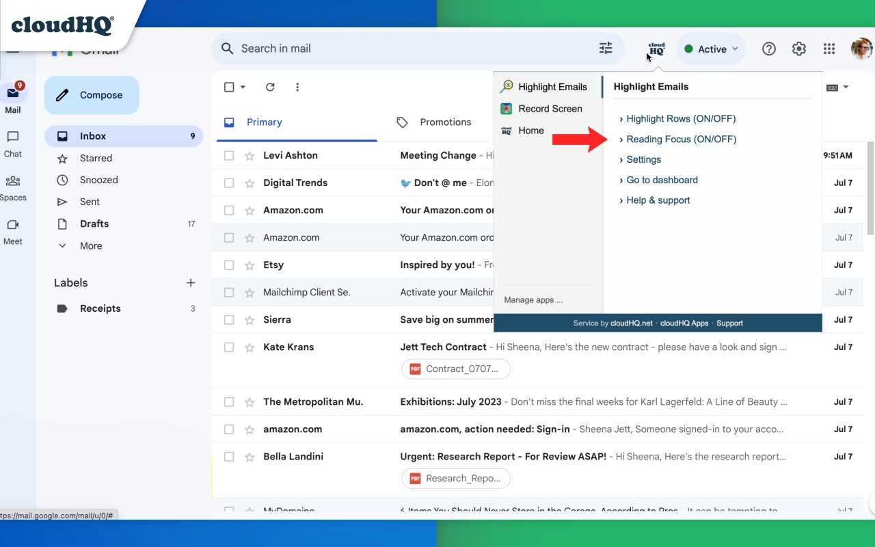Toggle Reading Focus (ON/OFF)

(681, 139)
